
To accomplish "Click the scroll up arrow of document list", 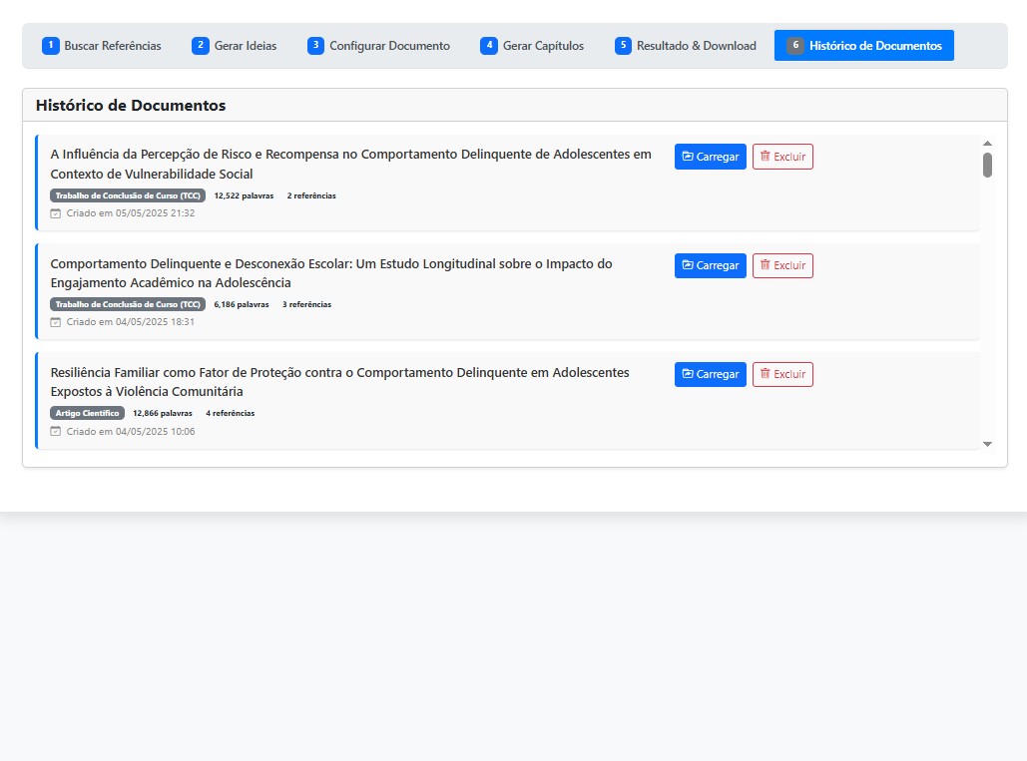I will 987,144.
